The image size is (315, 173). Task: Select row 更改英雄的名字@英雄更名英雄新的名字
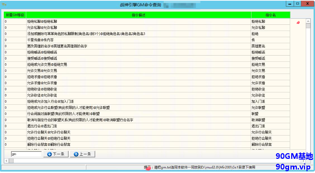(x=139, y=46)
